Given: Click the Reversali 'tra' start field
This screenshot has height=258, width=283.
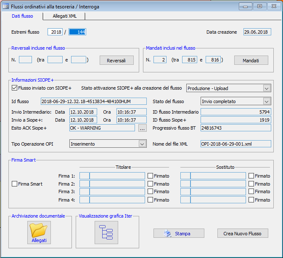Looking at the screenshot, I should tap(55, 60).
